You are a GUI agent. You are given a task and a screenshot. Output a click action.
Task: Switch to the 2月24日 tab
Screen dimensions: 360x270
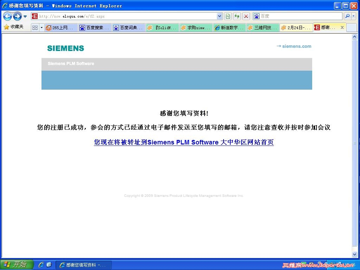(x=296, y=27)
